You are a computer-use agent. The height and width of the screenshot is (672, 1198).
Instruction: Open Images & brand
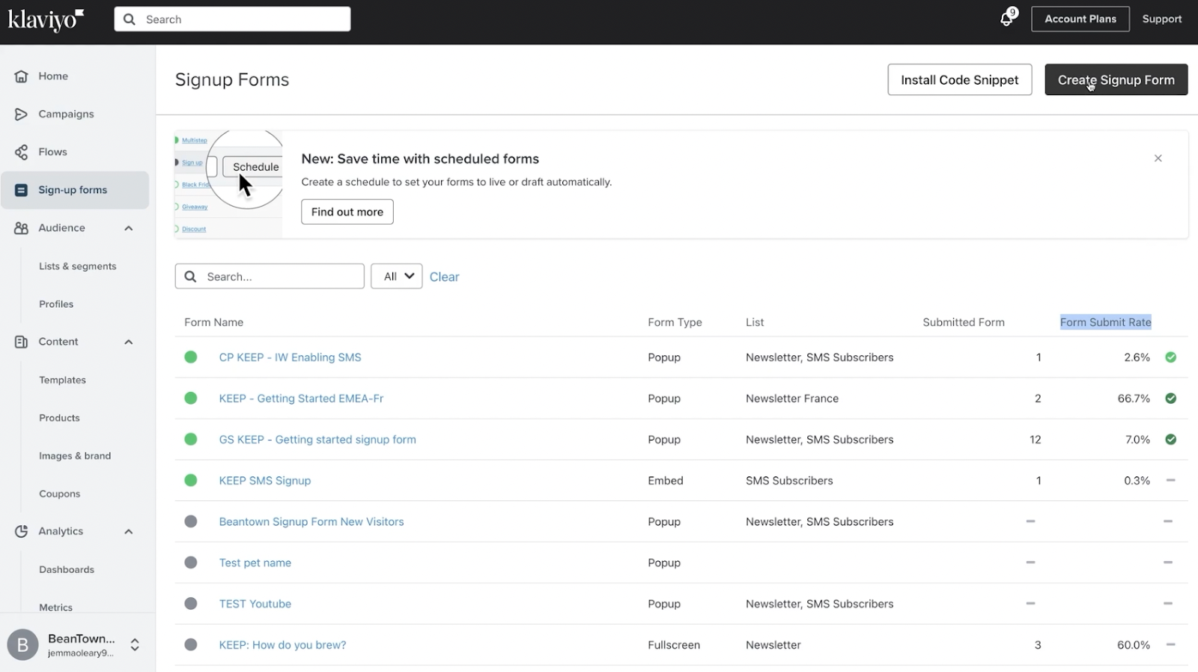pyautogui.click(x=75, y=455)
